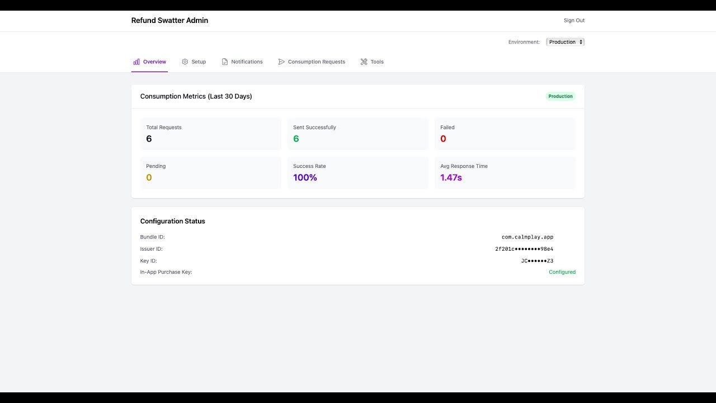This screenshot has width=716, height=403.
Task: Click the Success Rate label
Action: coord(309,166)
